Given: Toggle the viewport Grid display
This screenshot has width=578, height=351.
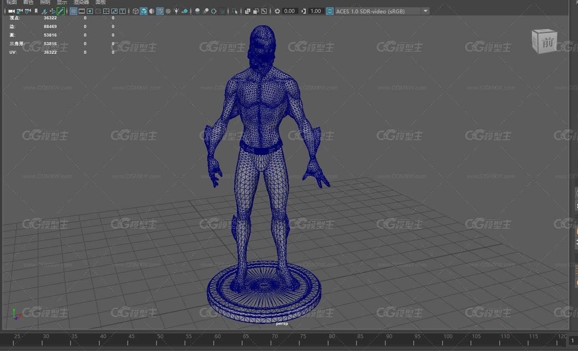Looking at the screenshot, I should coord(74,11).
